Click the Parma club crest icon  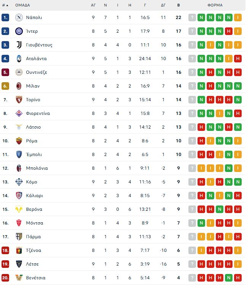click(x=19, y=237)
